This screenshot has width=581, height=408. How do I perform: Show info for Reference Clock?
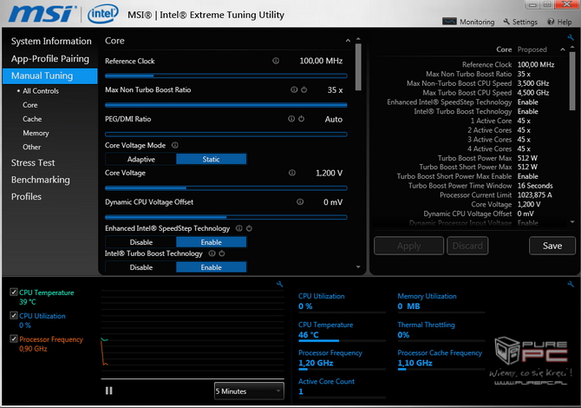pyautogui.click(x=276, y=61)
